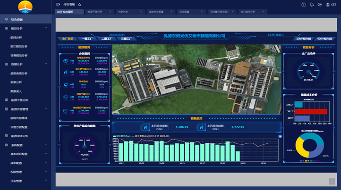The width and height of the screenshot is (341, 190).
Task: Click the aerial factory photo
Action: click(x=196, y=79)
